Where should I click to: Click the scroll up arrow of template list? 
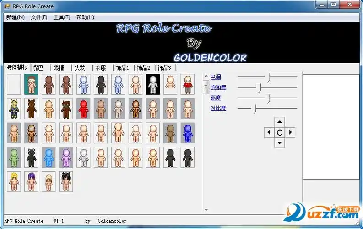tap(206, 76)
